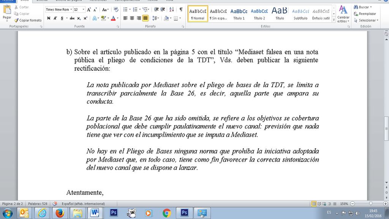Apply shading paint bucket
The width and height of the screenshot is (389, 219).
coord(166,18)
